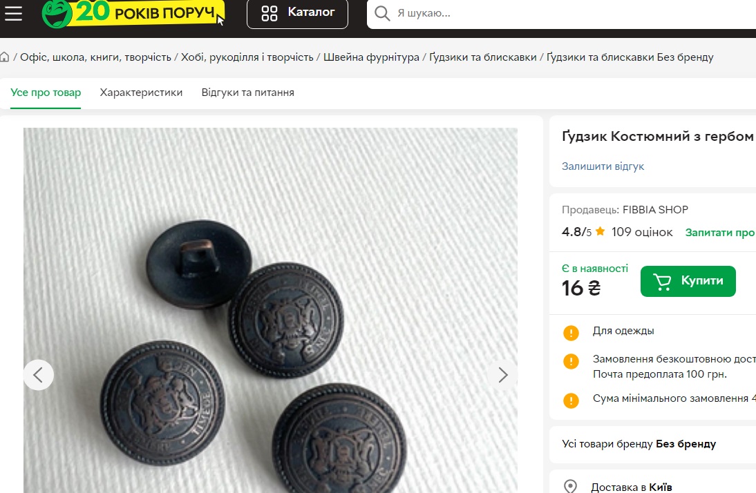Click the delivery location pin icon
756x493 pixels.
(571, 486)
